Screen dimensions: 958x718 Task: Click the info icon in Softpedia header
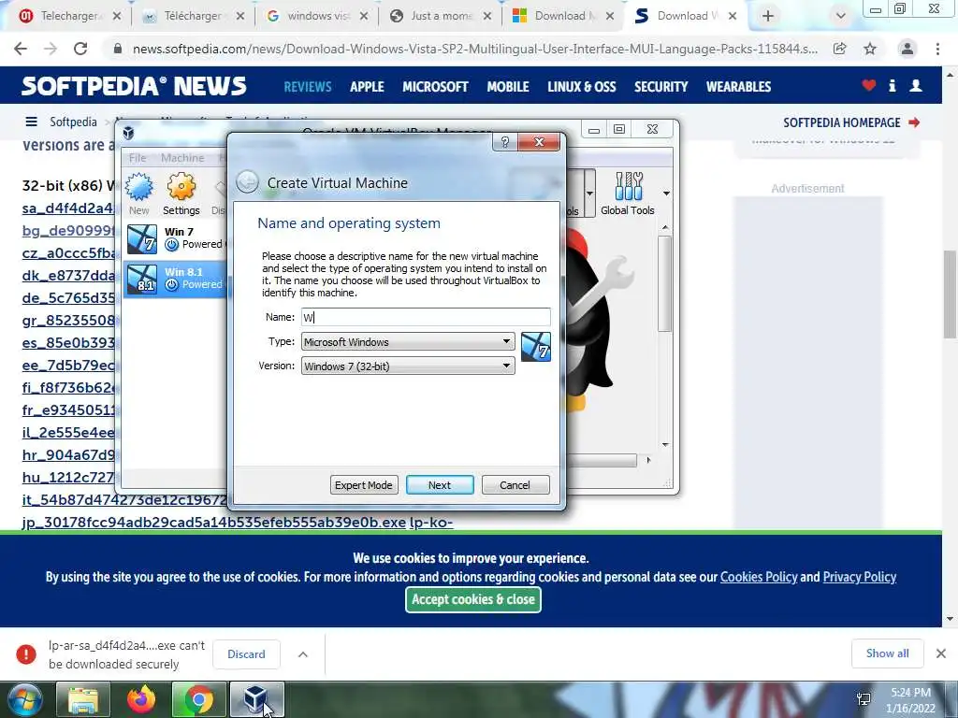click(892, 85)
